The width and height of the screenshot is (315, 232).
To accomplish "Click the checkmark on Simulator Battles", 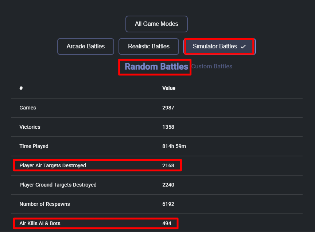I will 243,47.
